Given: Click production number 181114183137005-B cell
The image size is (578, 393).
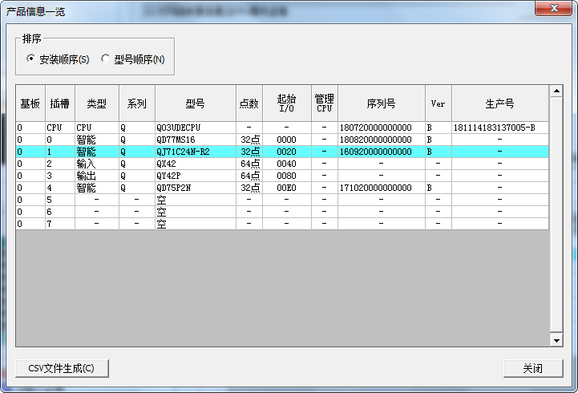Looking at the screenshot, I should 494,128.
